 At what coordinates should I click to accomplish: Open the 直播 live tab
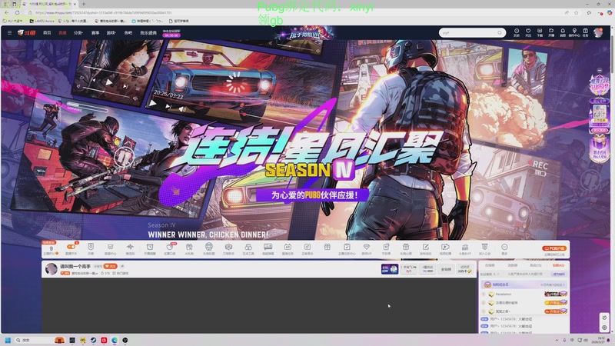pyautogui.click(x=62, y=33)
